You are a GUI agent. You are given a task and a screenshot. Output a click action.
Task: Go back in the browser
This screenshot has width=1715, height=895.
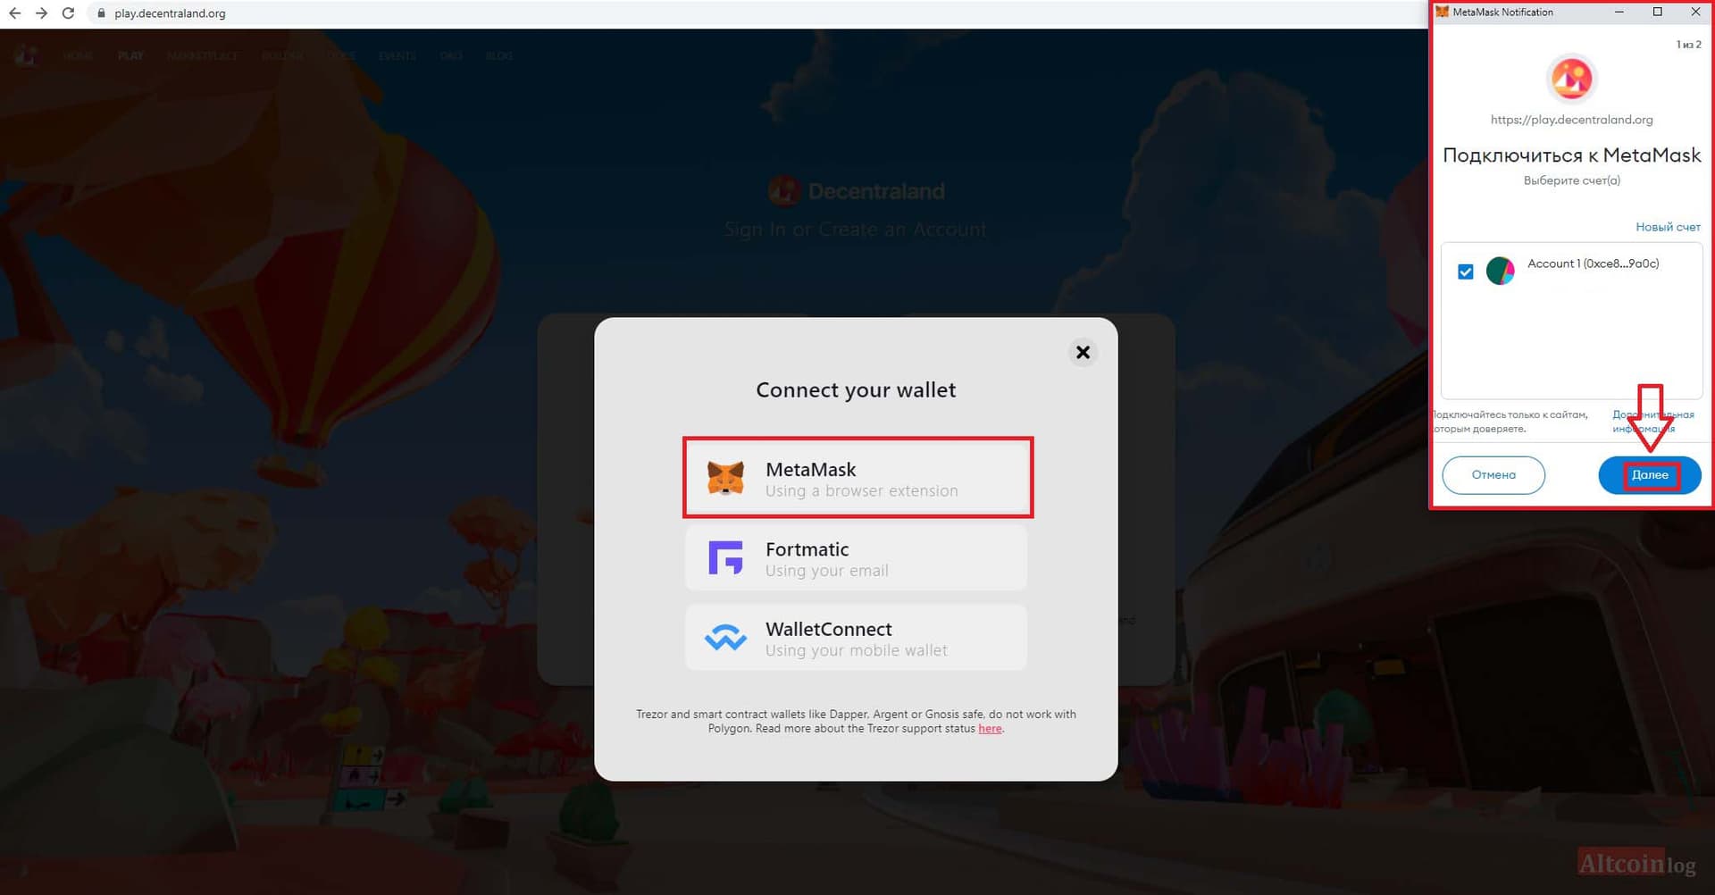15,13
